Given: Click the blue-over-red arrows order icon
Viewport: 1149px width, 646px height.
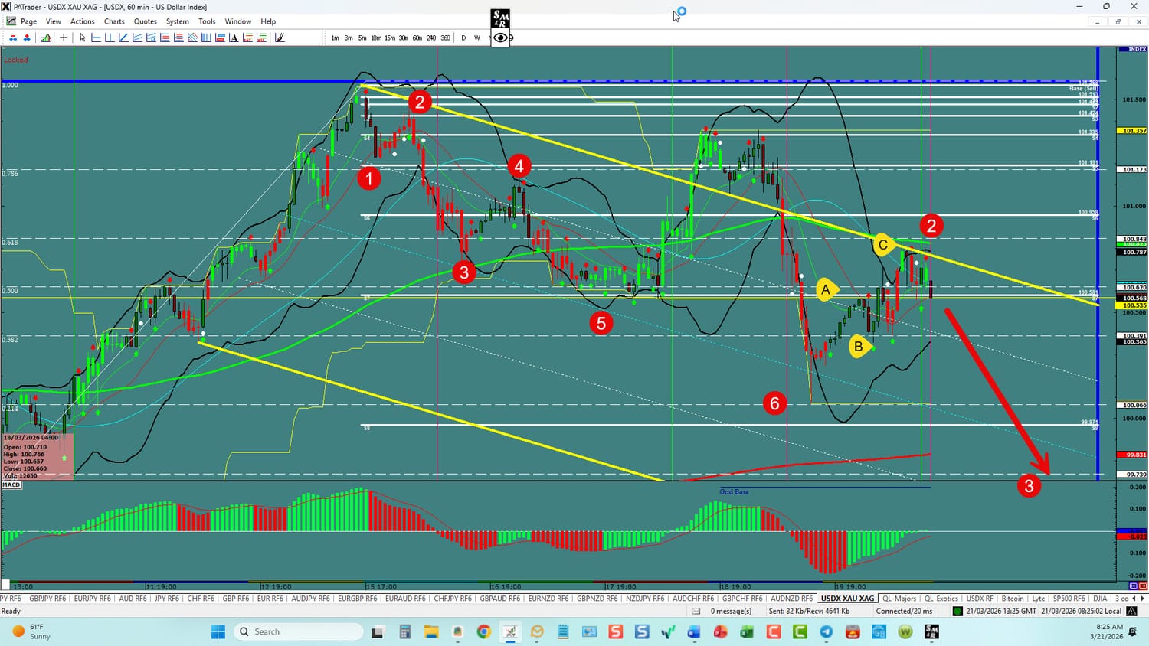Looking at the screenshot, I should tap(13, 38).
